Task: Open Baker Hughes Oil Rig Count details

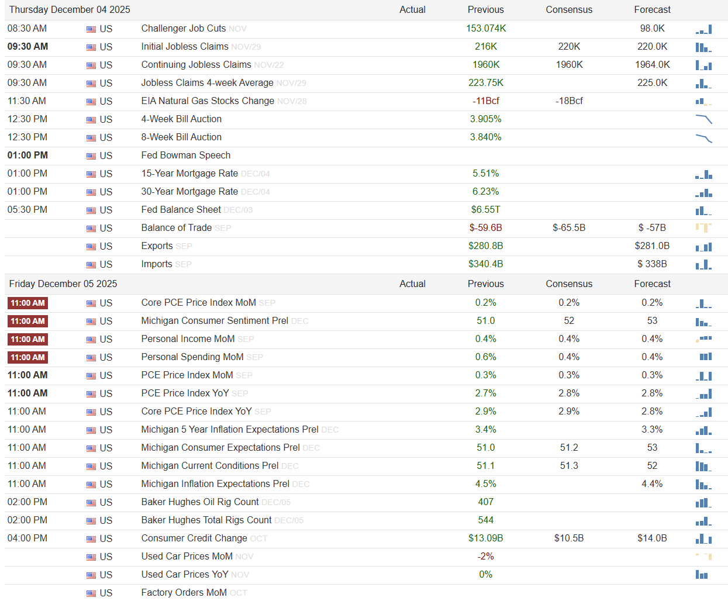Action: [x=200, y=502]
